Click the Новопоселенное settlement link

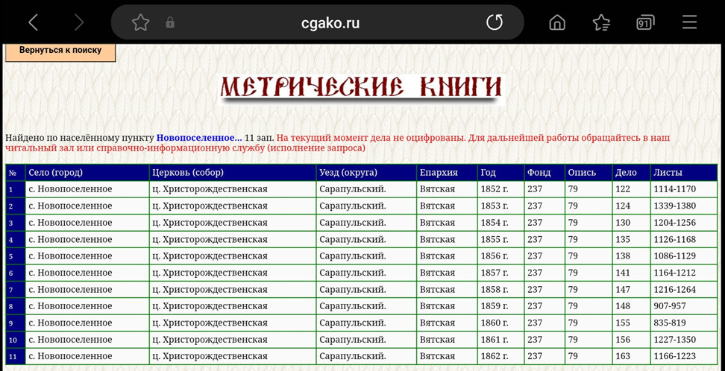[198, 138]
